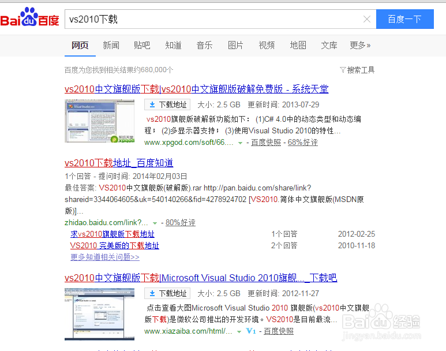Open 搜索工具 filter options
The height and width of the screenshot is (351, 446).
click(x=357, y=70)
